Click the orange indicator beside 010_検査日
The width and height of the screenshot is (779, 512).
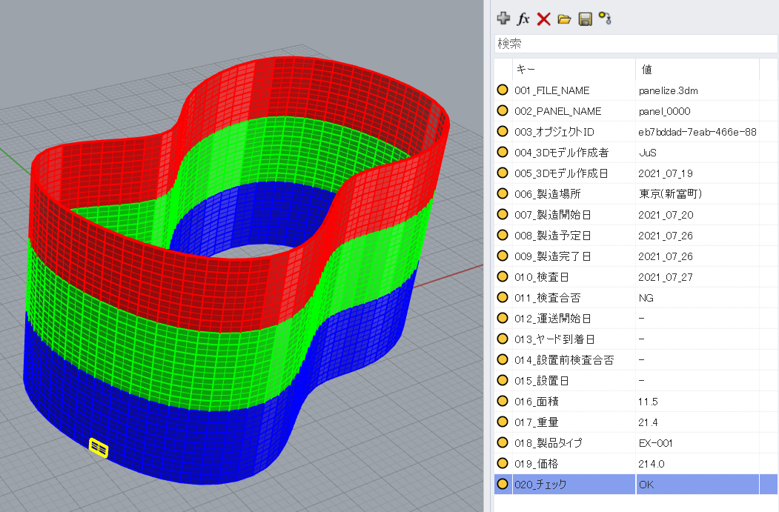point(503,276)
